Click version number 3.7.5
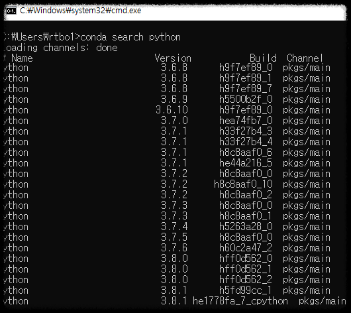The width and height of the screenshot is (351, 313). (x=174, y=237)
